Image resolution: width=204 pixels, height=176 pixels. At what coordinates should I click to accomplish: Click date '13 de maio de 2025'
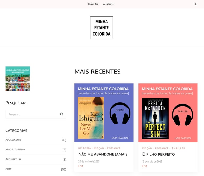click(152, 161)
